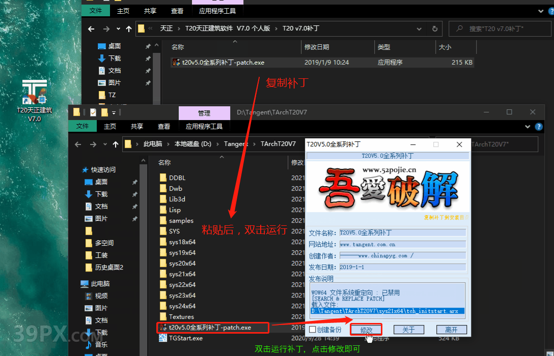
Task: Click T20天正建筑软件 V7.0 个人版 breadcrumb
Action: point(228,28)
